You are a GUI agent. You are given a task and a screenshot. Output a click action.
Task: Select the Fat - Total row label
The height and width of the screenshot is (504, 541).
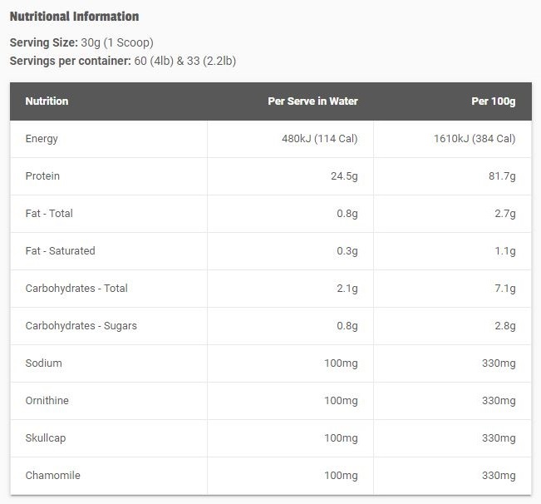[x=49, y=214]
